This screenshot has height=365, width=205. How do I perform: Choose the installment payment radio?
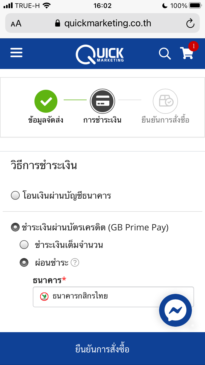[x=24, y=263]
